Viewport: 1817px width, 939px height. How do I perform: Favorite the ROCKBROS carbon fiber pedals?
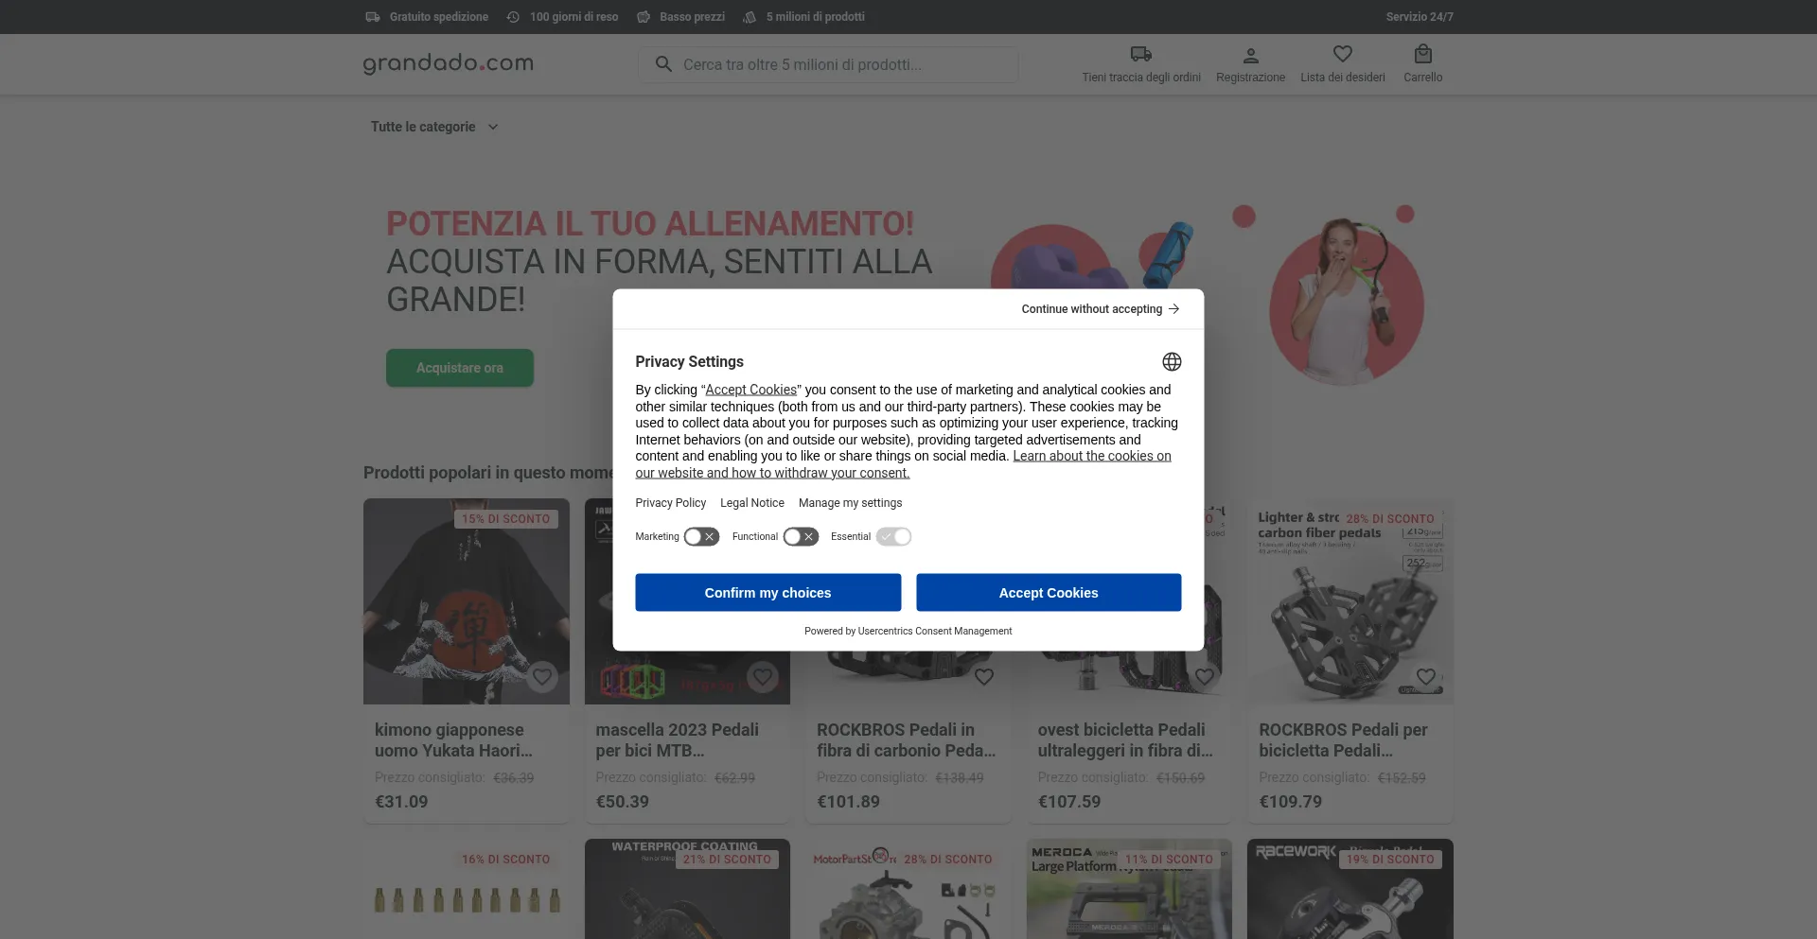coord(983,677)
